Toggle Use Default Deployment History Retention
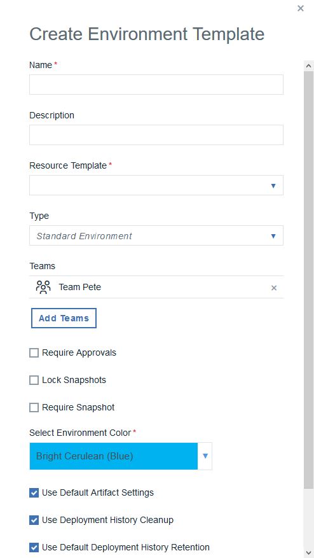 [34, 547]
